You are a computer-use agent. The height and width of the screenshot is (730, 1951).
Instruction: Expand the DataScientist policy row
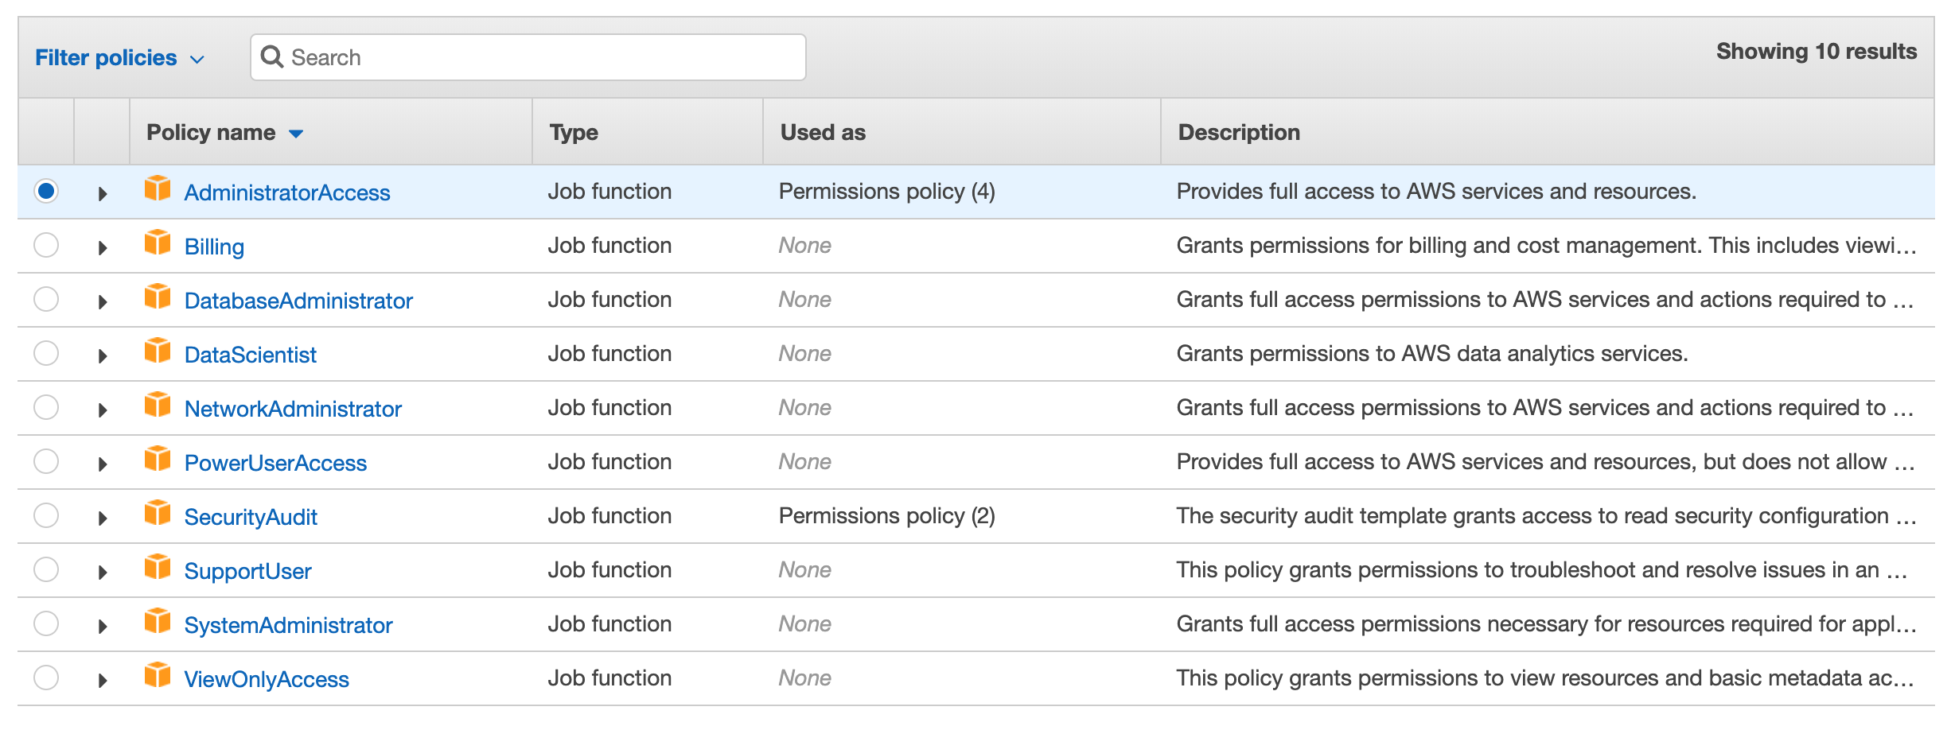click(x=103, y=355)
